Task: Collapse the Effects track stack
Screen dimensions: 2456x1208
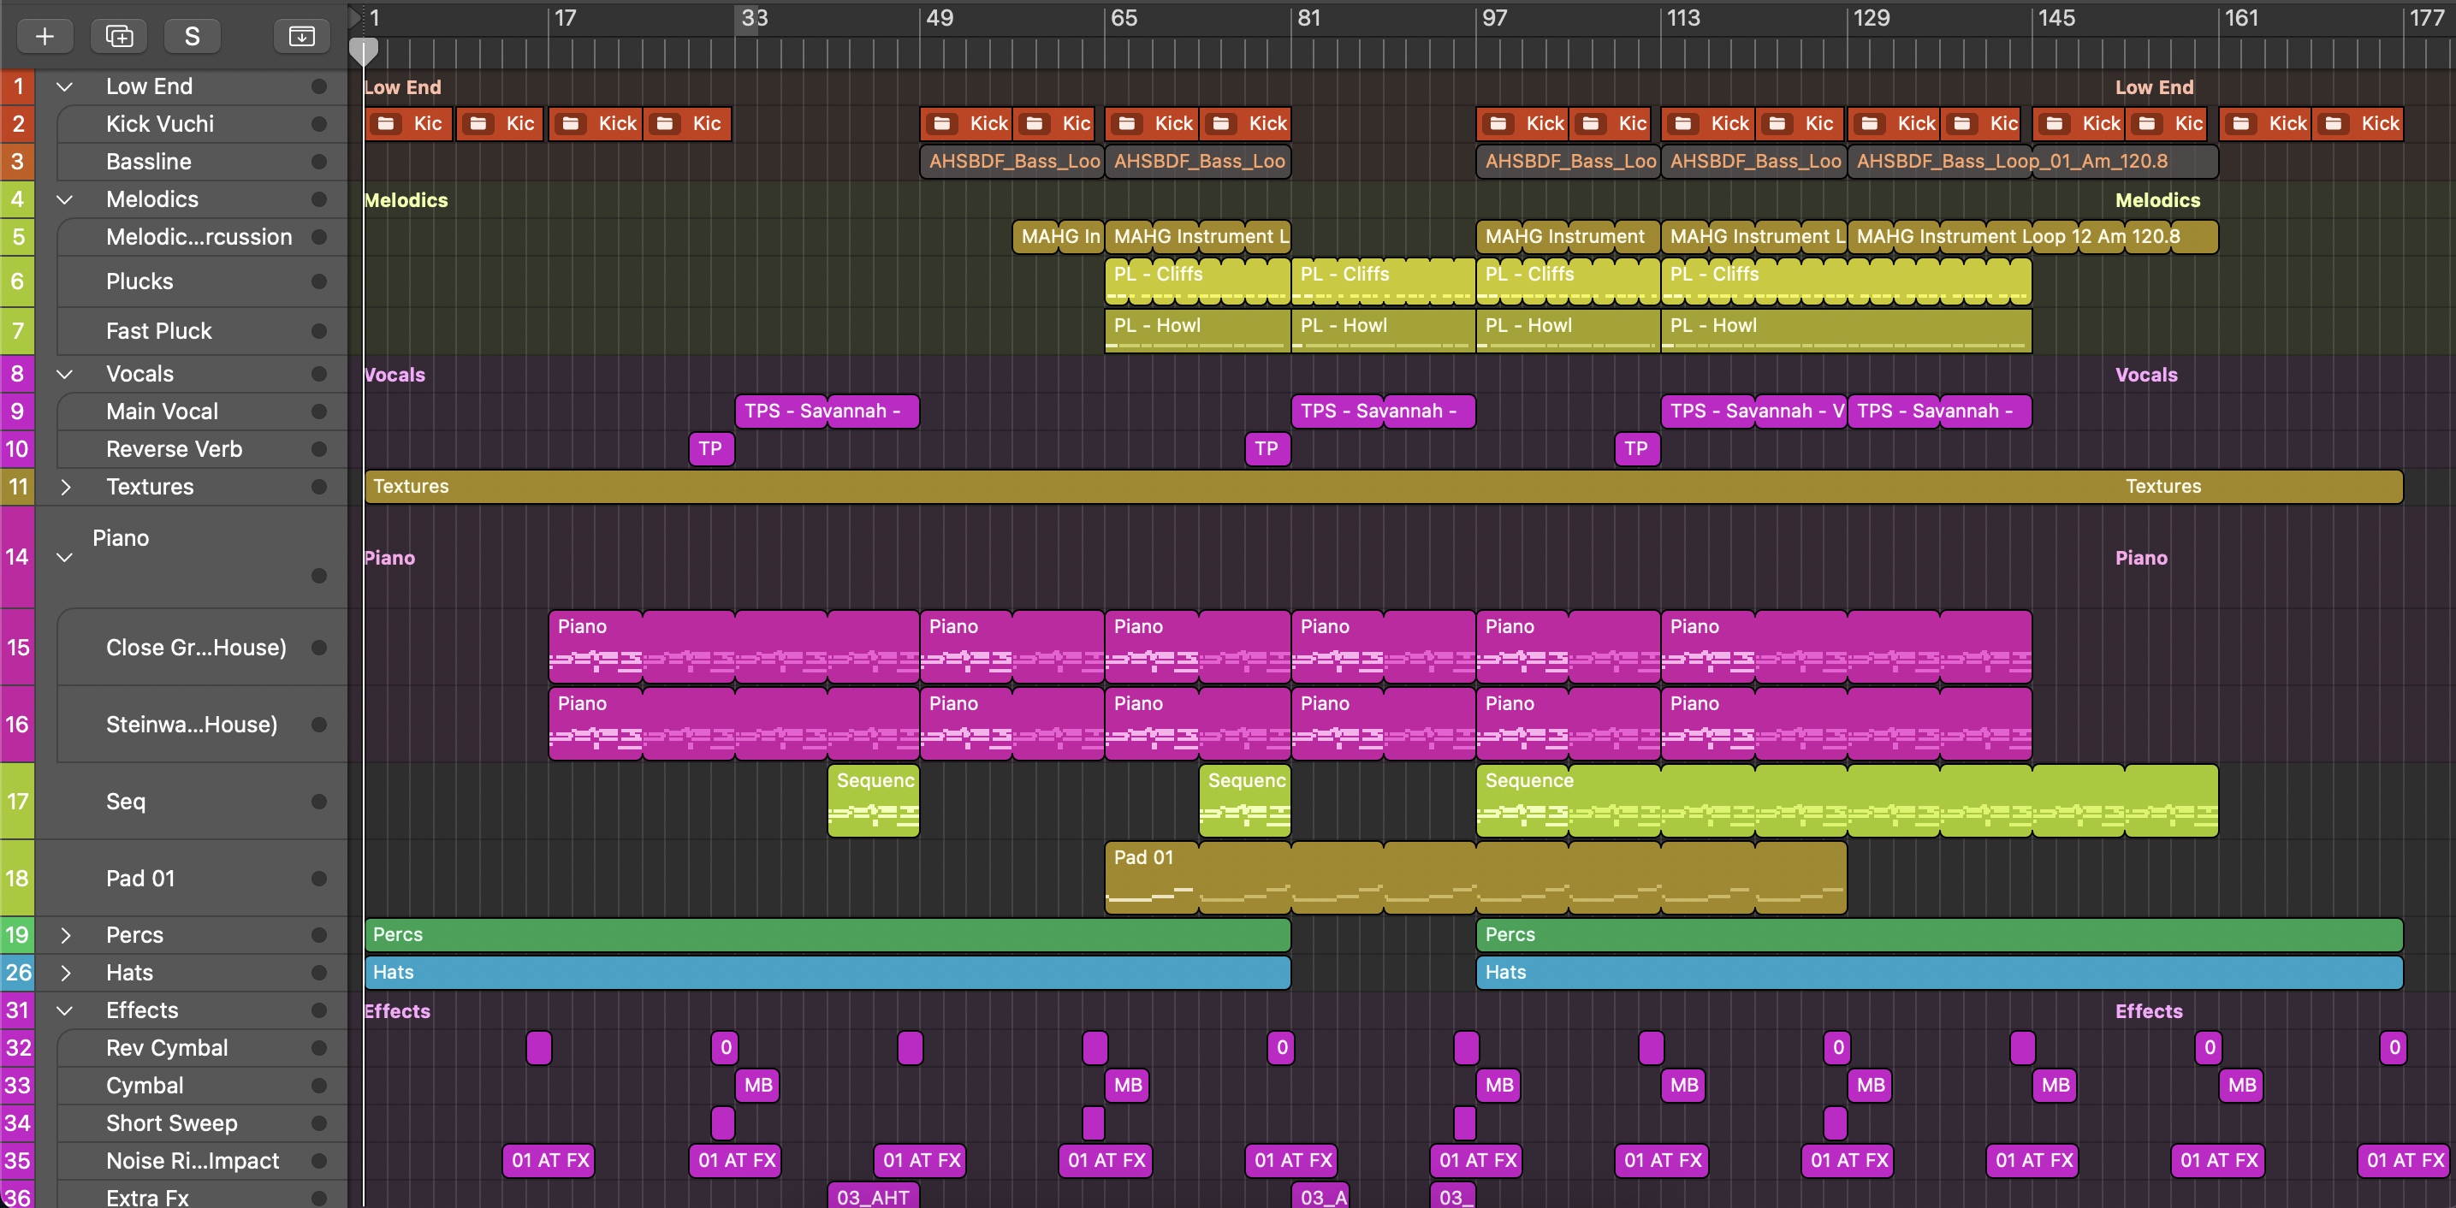Action: (x=65, y=1010)
